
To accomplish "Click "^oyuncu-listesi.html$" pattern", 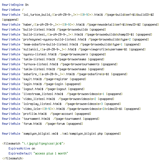I will pyautogui.click(x=39, y=54).
